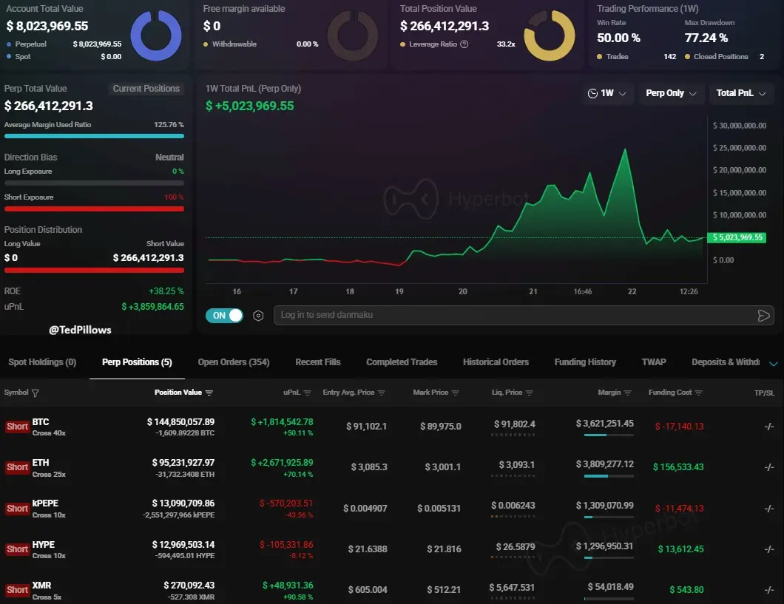Click the Short badge on kPEPE row
The height and width of the screenshot is (604, 784).
pyautogui.click(x=17, y=509)
